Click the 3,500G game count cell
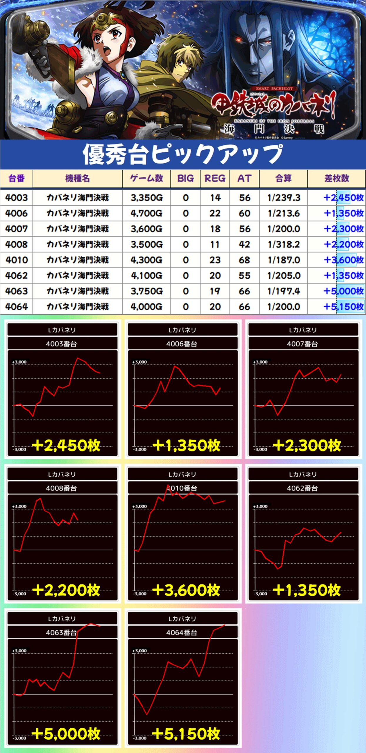Screen dimensions: 366x753 tap(146, 244)
